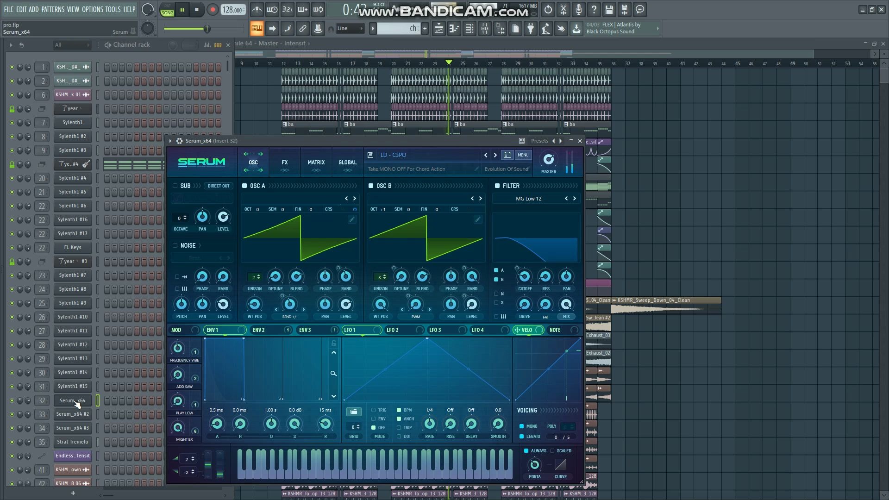Image resolution: width=889 pixels, height=500 pixels.
Task: Toggle the OSC A enable checkbox
Action: pos(244,186)
